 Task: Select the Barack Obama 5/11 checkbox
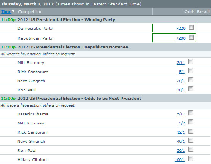(x=190, y=113)
